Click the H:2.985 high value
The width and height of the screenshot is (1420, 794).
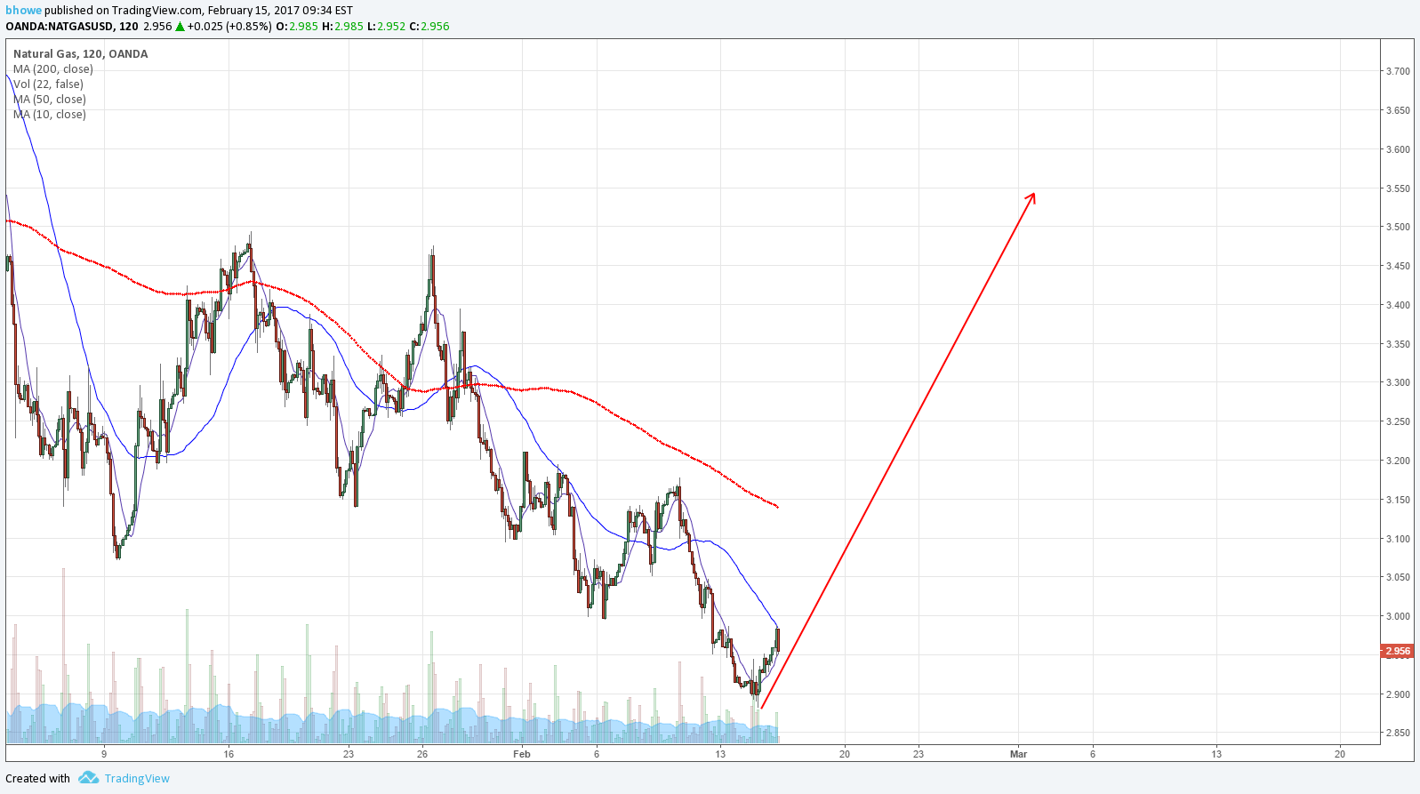pos(342,27)
